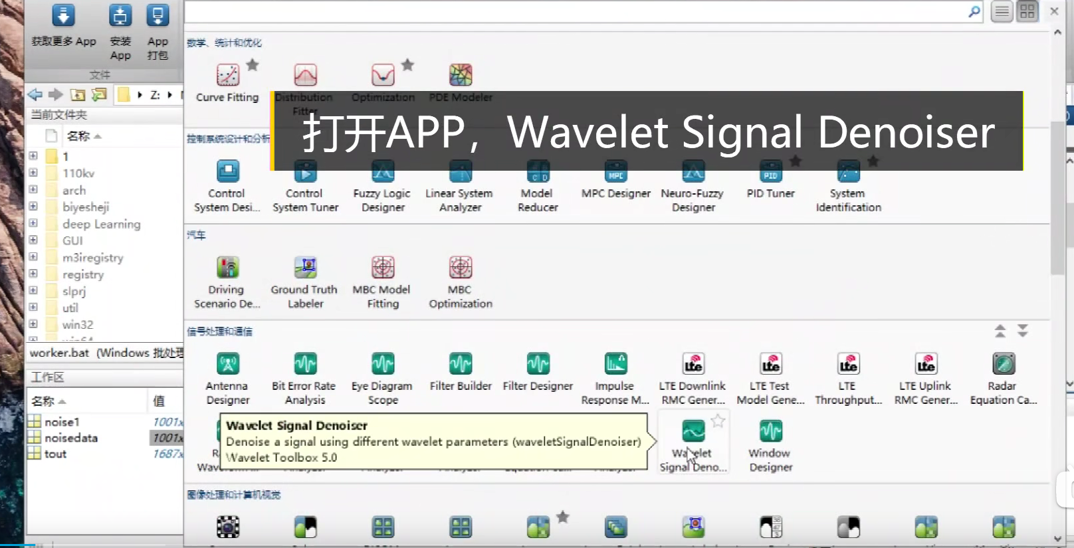Launch LTE Throughput Analyzer
Screen dimensions: 1074x548
tap(848, 379)
